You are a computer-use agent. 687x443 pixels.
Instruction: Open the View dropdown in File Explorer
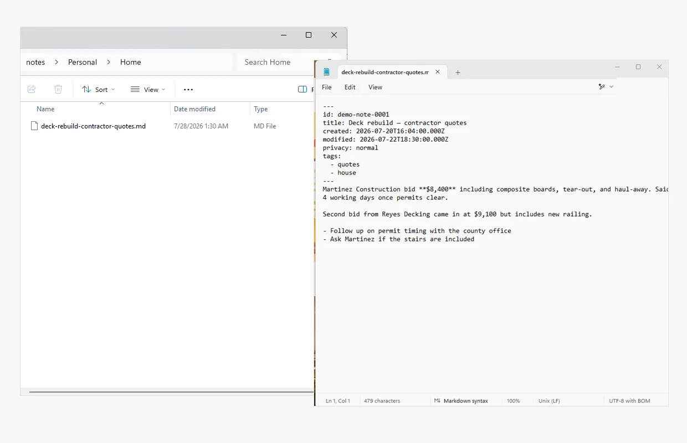pyautogui.click(x=148, y=89)
